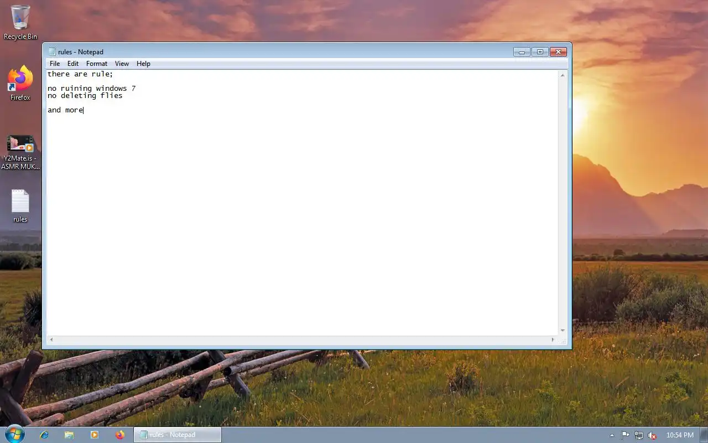Close the rules Notepad window
The width and height of the screenshot is (708, 443).
[x=558, y=51]
